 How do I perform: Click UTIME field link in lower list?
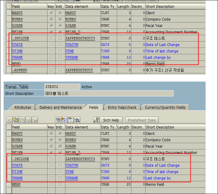[17, 172]
